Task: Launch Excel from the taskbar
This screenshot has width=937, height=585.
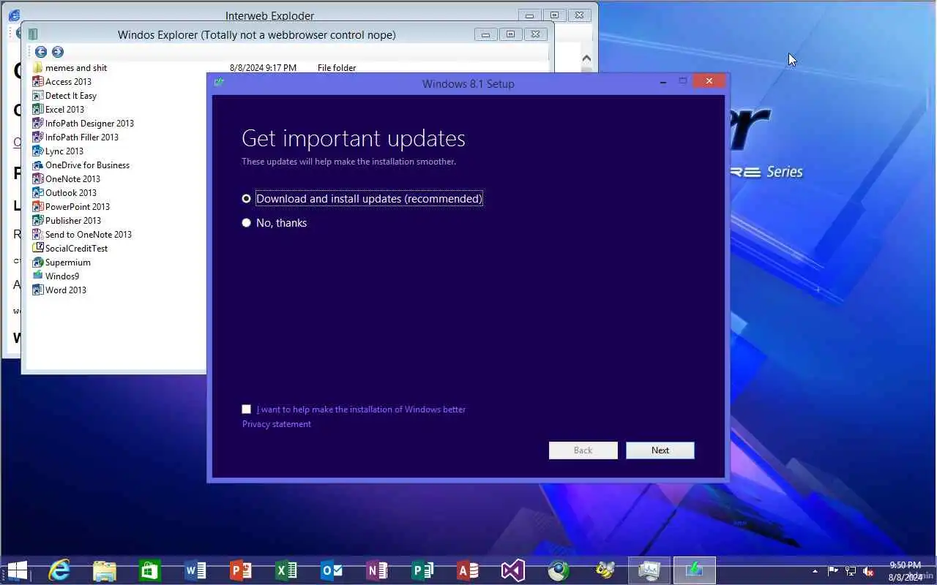Action: click(x=285, y=570)
